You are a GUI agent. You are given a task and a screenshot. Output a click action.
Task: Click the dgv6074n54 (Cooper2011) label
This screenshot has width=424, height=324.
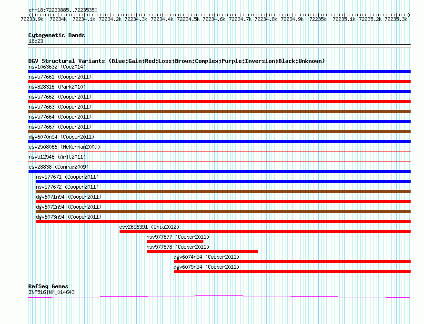pyautogui.click(x=206, y=257)
